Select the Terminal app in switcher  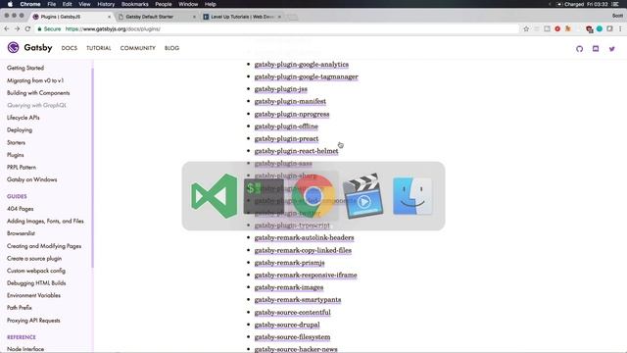pyautogui.click(x=264, y=196)
